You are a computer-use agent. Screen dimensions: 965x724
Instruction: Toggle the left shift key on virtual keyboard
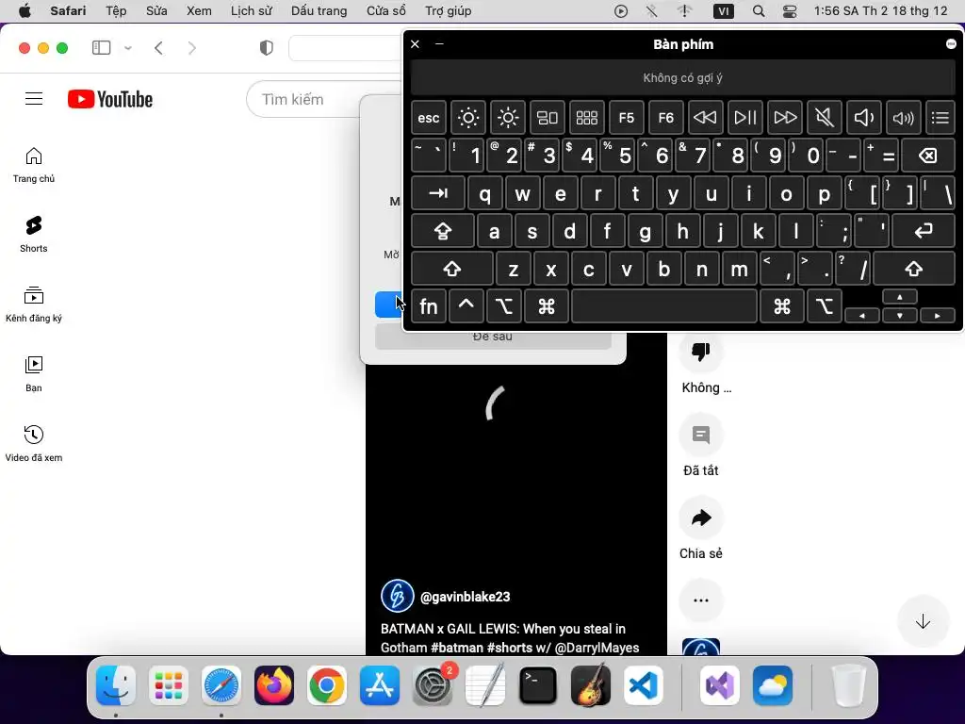point(452,269)
